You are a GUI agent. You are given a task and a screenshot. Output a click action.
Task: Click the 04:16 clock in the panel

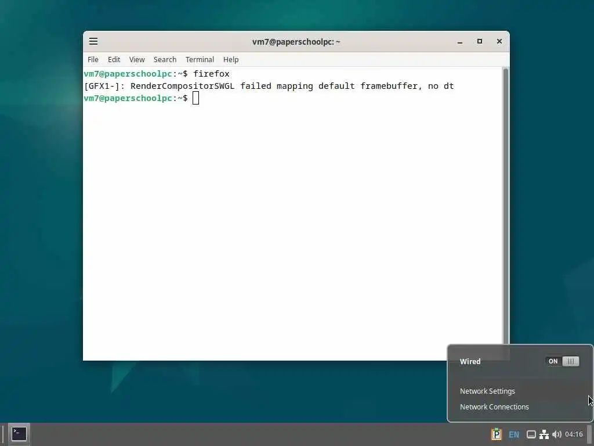click(x=574, y=434)
